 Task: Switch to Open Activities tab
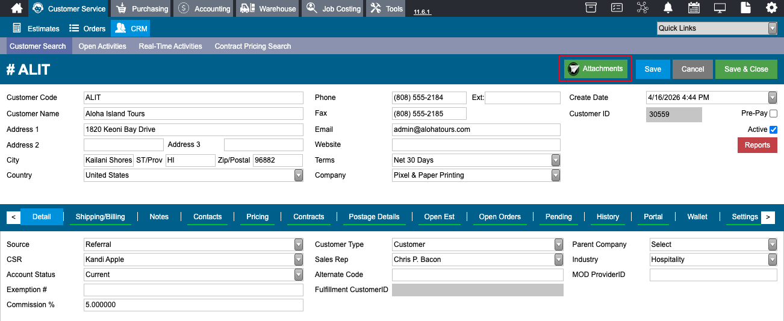102,46
